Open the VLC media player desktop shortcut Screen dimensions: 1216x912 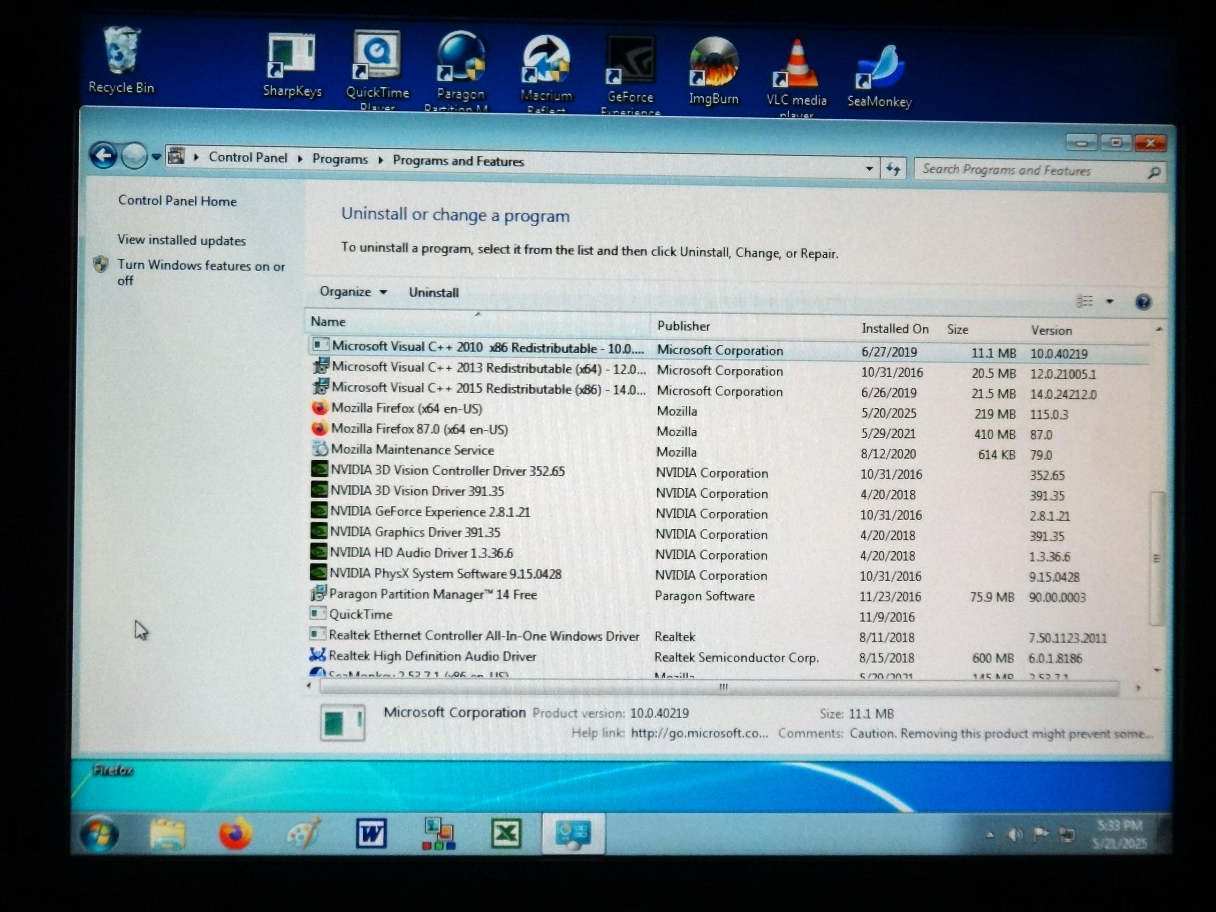(796, 77)
